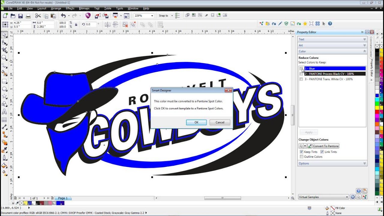Image resolution: width=384 pixels, height=216 pixels.
Task: Click OK in the Smart Designer dialog
Action: [x=196, y=122]
